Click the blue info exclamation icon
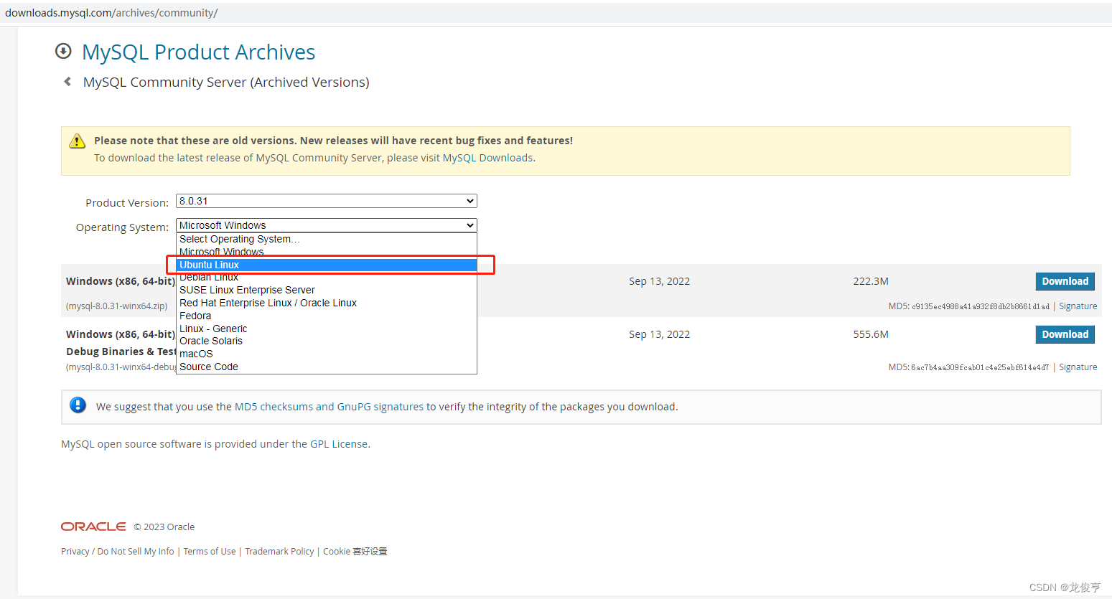 (78, 405)
